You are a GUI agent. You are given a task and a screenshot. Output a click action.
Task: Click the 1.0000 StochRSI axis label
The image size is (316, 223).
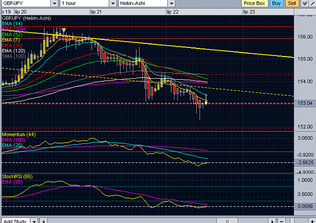coord(305,180)
